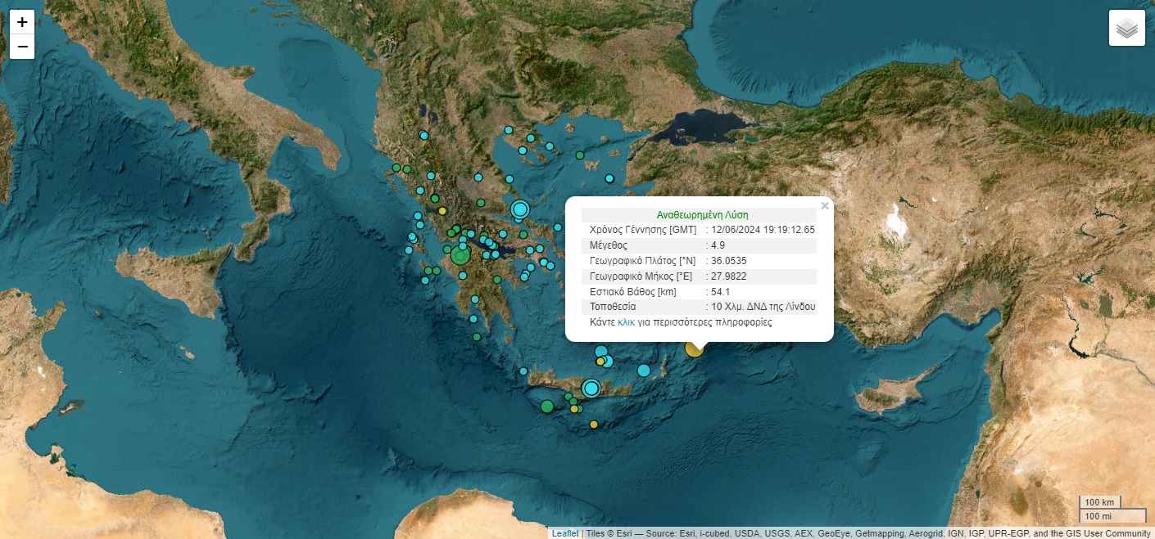Click the popup title 'Αναθεωρημένη Λύση'
The height and width of the screenshot is (539, 1155).
pos(702,214)
